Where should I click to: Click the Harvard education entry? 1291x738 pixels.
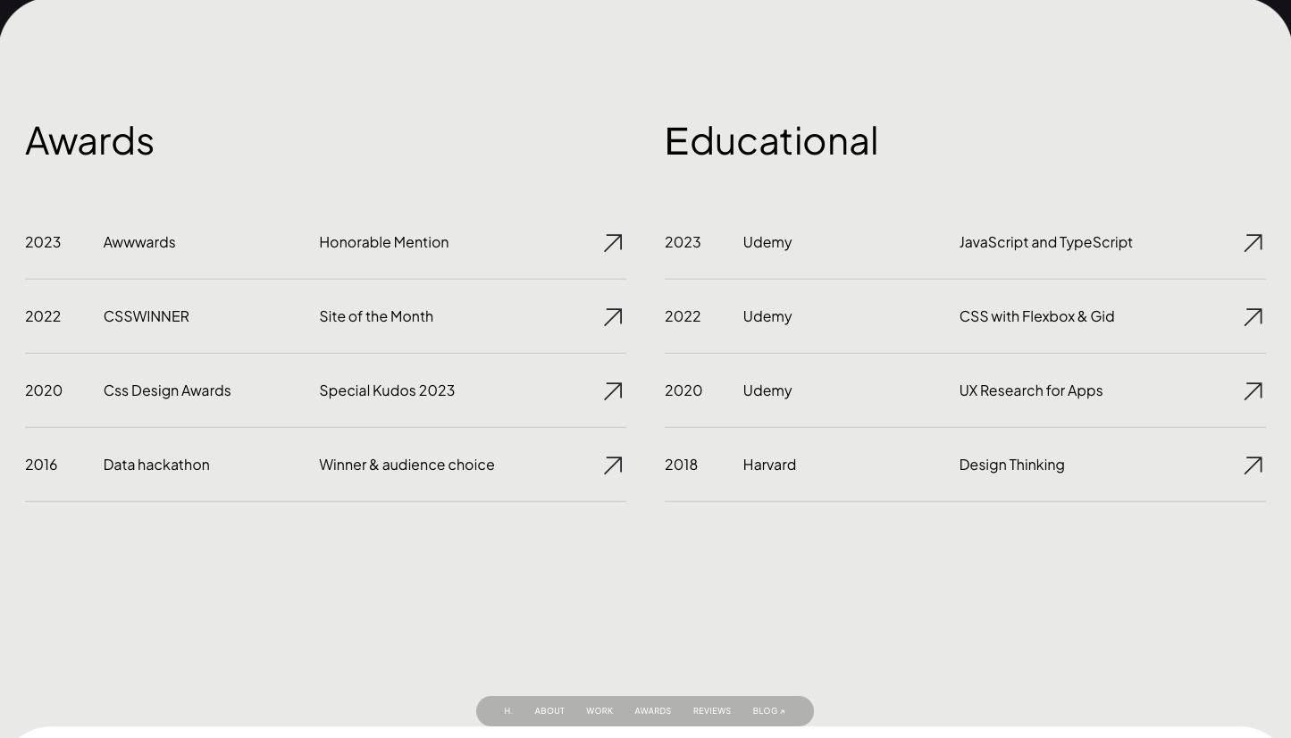pyautogui.click(x=769, y=465)
